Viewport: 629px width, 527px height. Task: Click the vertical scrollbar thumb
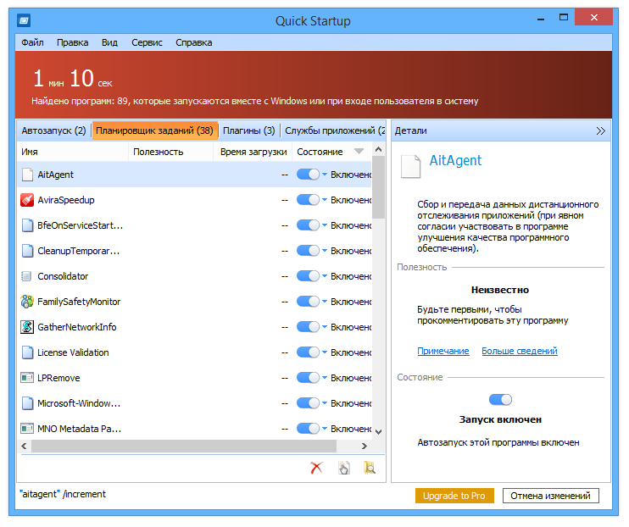(378, 187)
